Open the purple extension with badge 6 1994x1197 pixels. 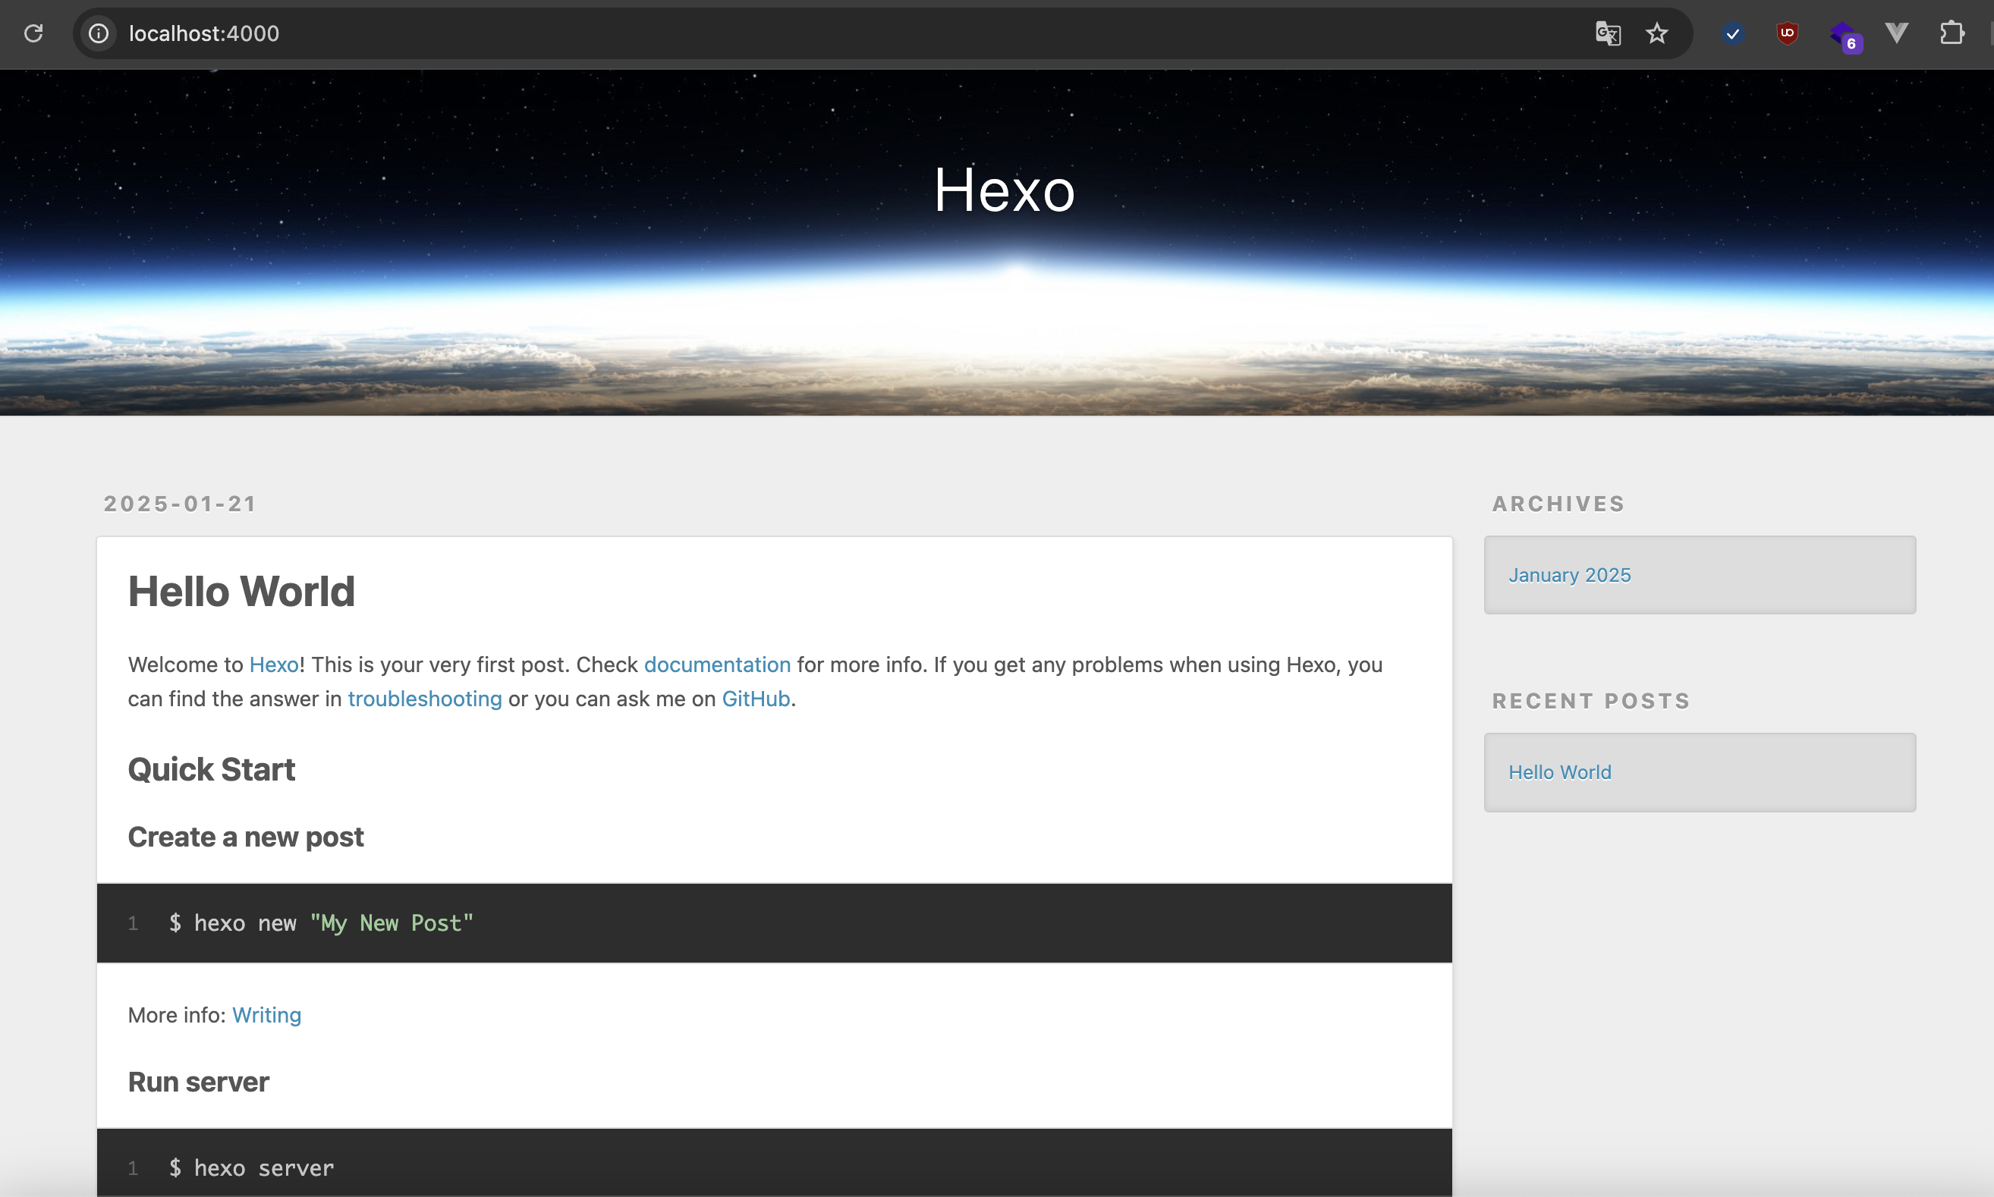point(1845,36)
